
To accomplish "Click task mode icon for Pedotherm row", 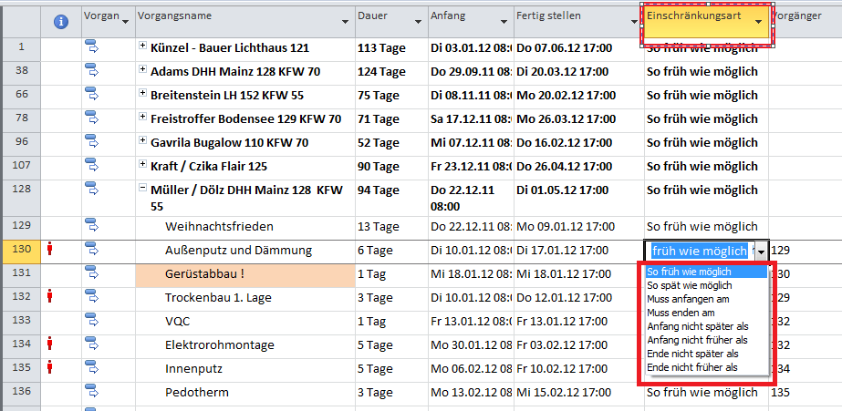I will (92, 391).
